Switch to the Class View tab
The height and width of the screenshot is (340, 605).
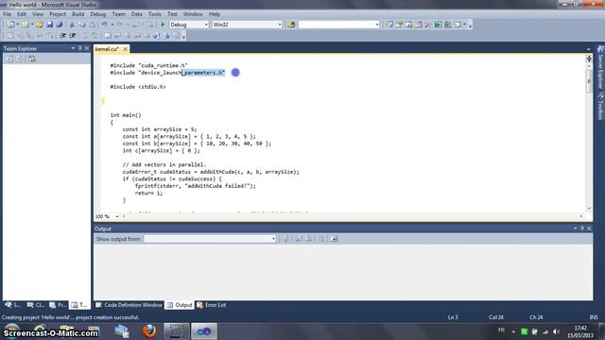coord(36,305)
